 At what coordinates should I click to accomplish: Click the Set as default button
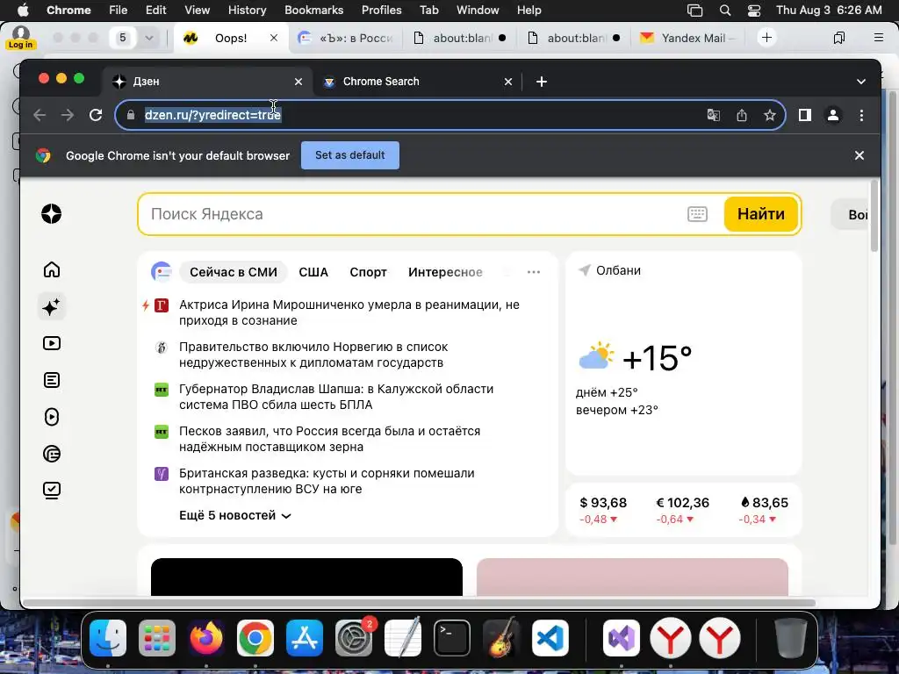(x=349, y=155)
